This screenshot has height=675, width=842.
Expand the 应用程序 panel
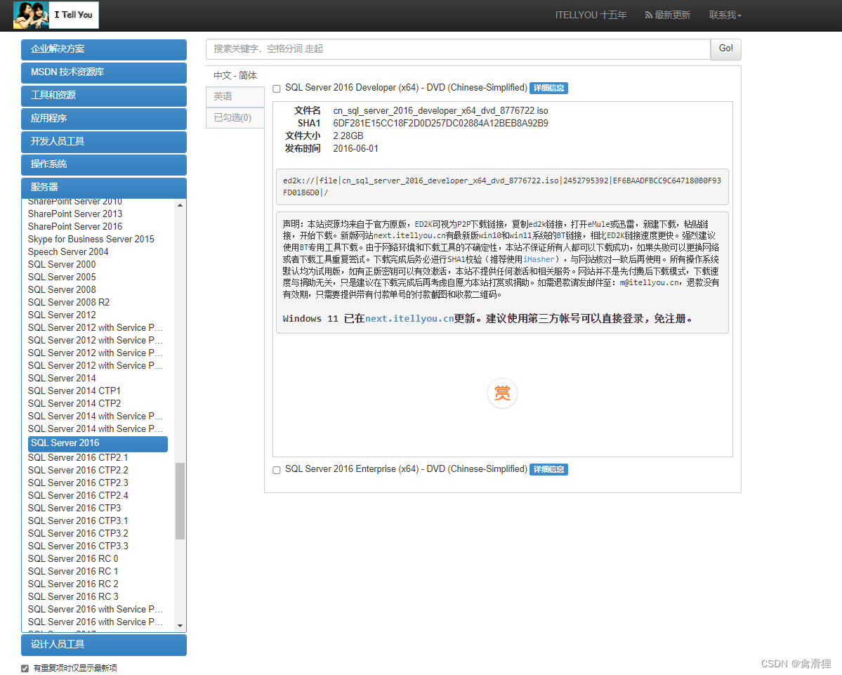pos(104,119)
